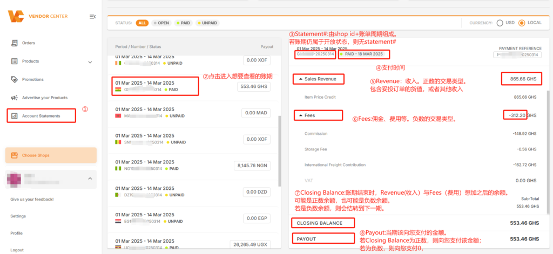Screen dimensions: 553x254
Task: Open Promotions via the tag icon
Action: point(15,79)
